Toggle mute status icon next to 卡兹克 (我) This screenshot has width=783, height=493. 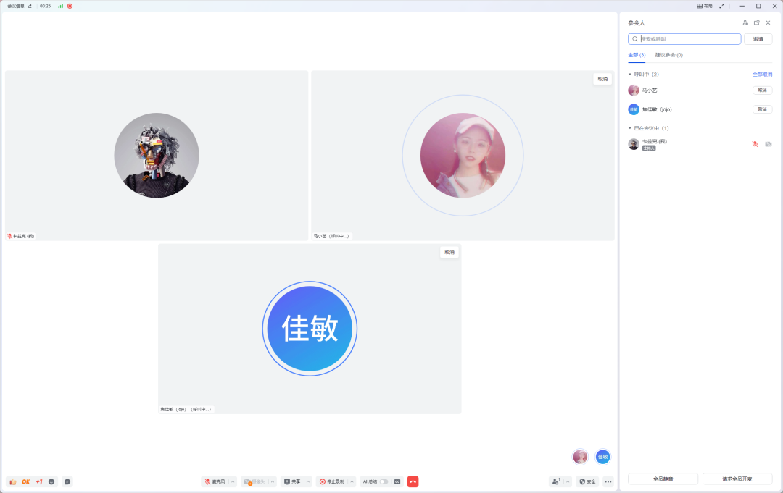pos(753,143)
